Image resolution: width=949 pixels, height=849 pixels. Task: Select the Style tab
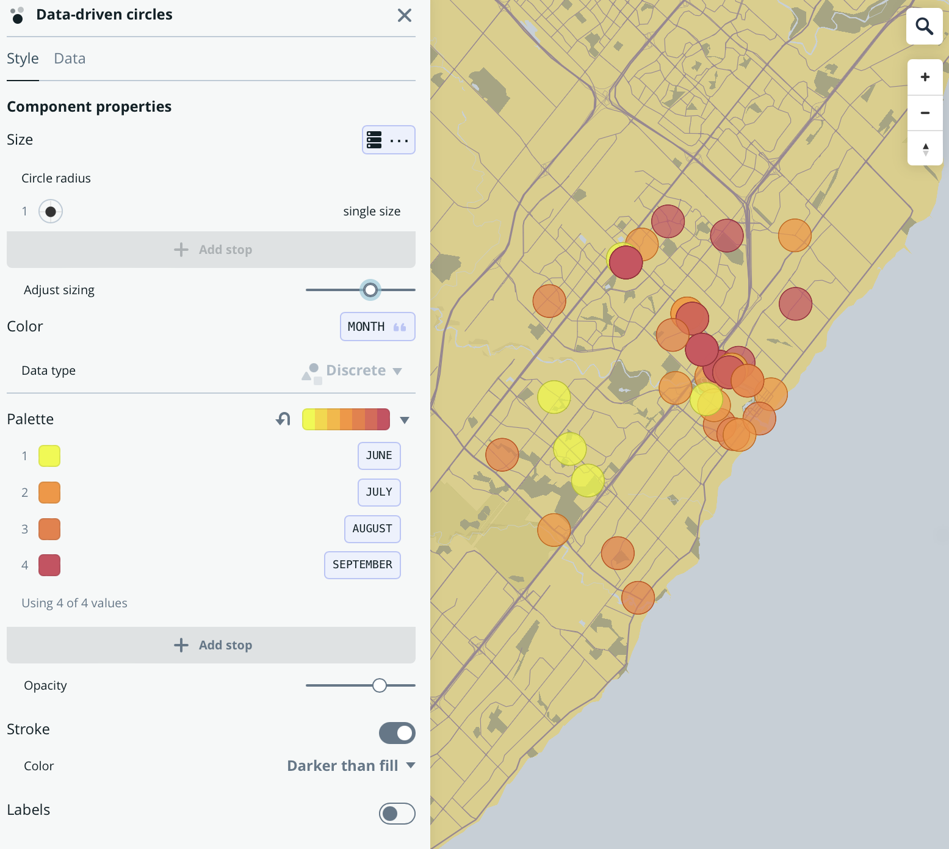coord(23,58)
